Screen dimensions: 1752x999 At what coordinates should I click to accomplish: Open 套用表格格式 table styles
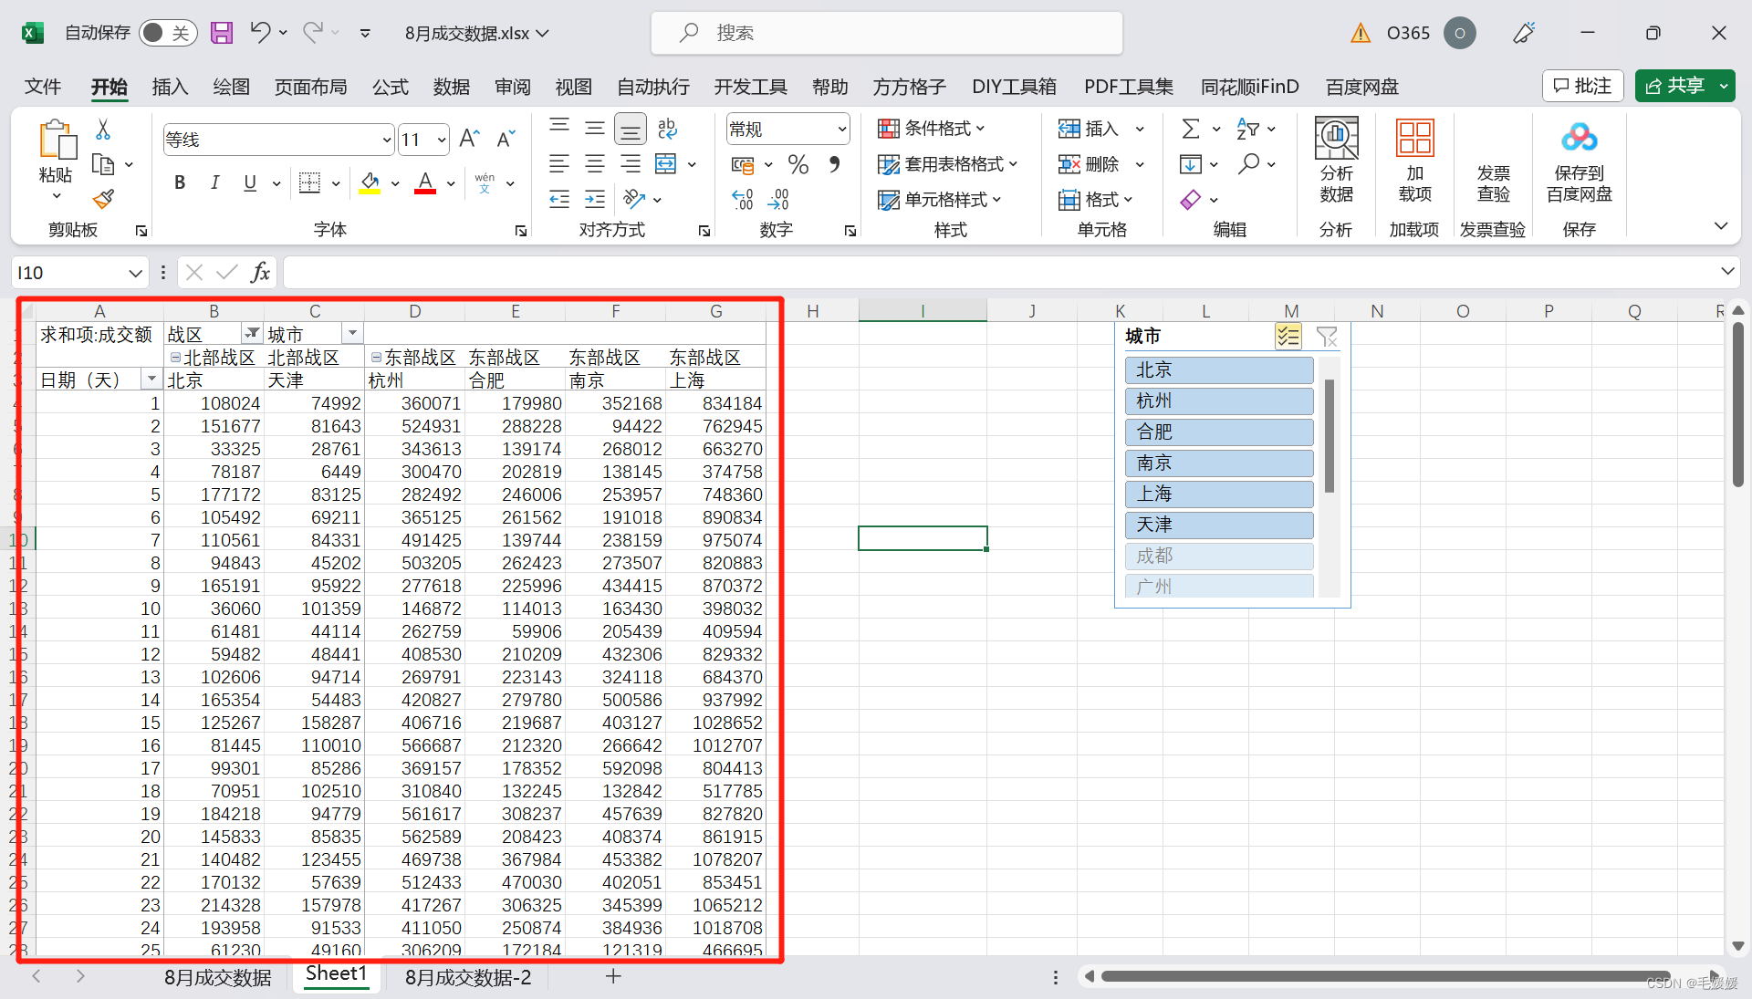[947, 164]
